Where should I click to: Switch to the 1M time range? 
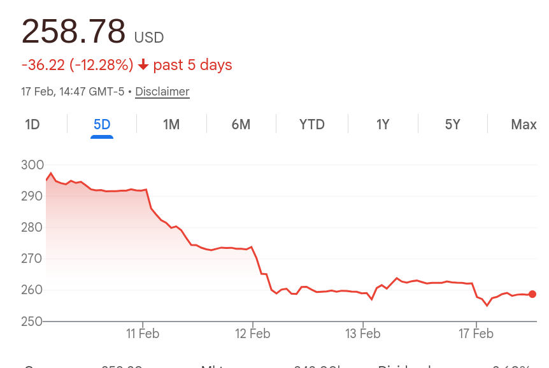pyautogui.click(x=171, y=124)
